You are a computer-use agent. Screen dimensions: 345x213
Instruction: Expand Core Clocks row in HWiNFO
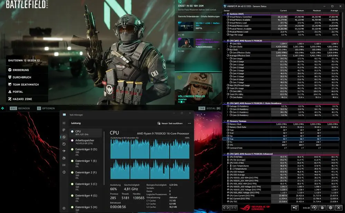(228, 47)
